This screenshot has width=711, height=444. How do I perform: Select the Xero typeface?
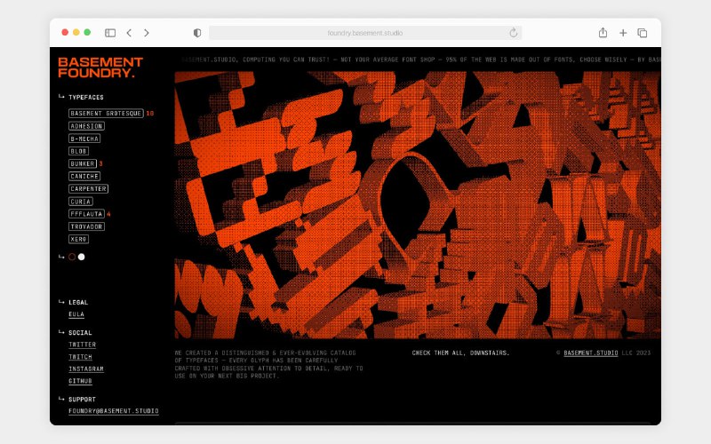[x=78, y=239]
